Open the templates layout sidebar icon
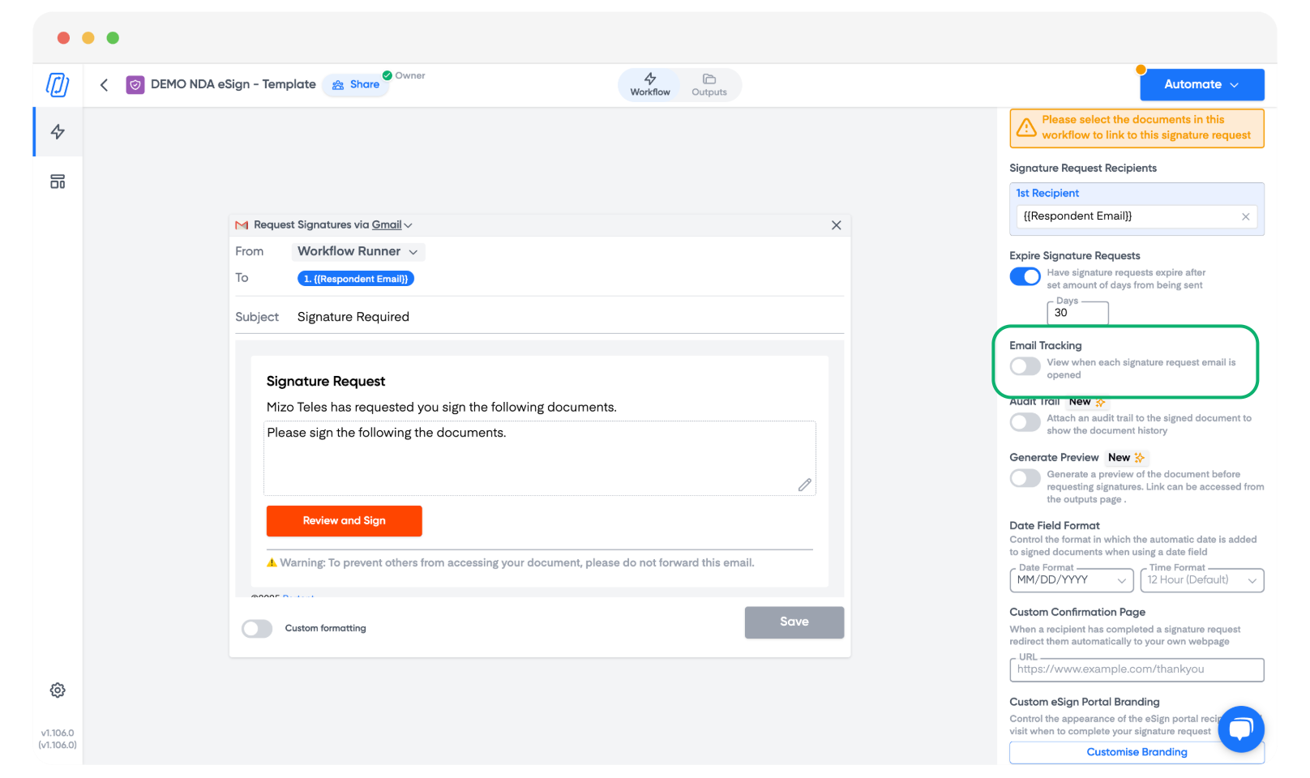This screenshot has width=1310, height=778. click(x=58, y=182)
